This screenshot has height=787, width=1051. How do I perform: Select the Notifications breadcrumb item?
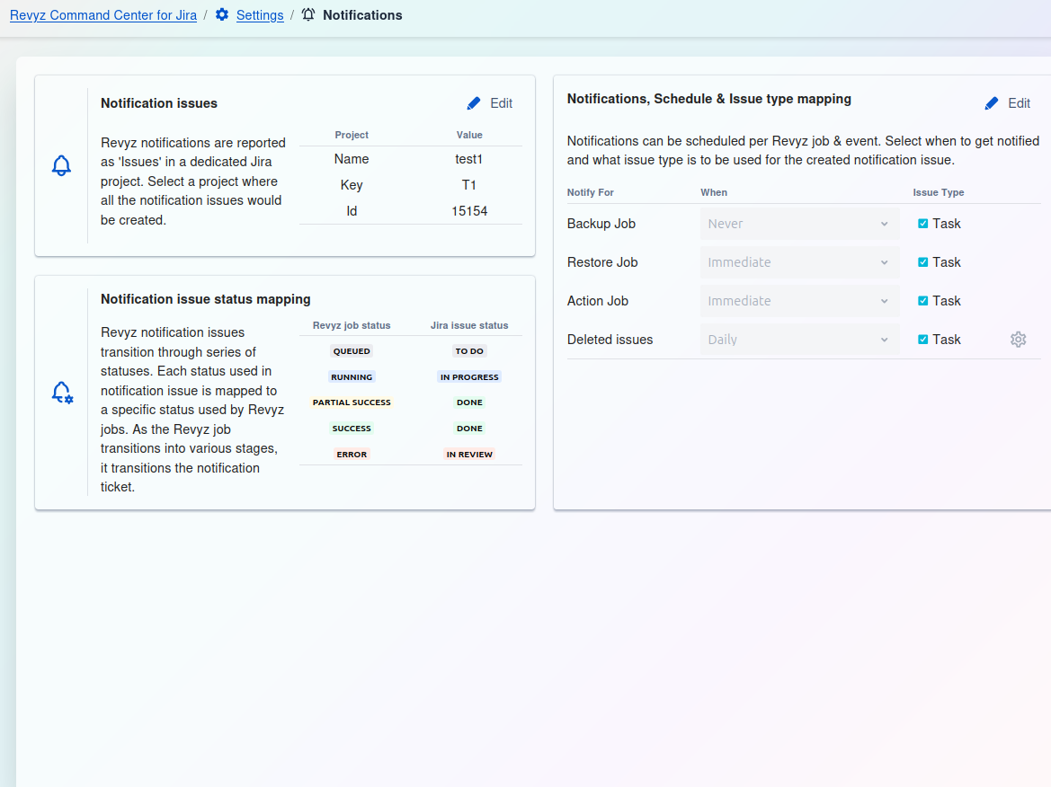362,15
